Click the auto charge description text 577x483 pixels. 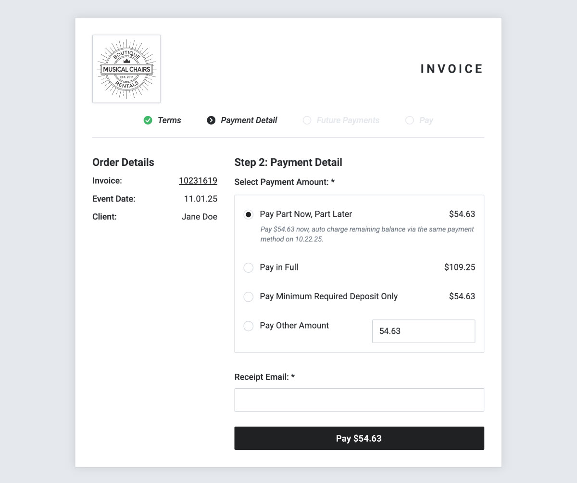coord(367,234)
